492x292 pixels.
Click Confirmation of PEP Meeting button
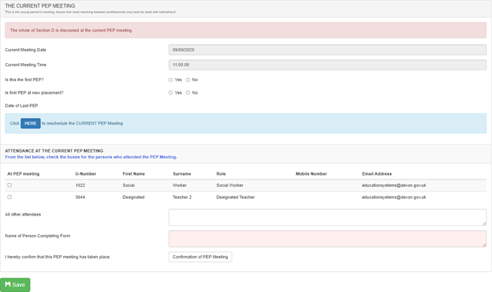[200, 257]
